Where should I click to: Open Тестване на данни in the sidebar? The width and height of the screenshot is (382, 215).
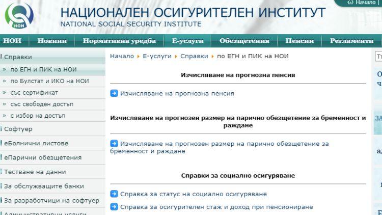52,172
